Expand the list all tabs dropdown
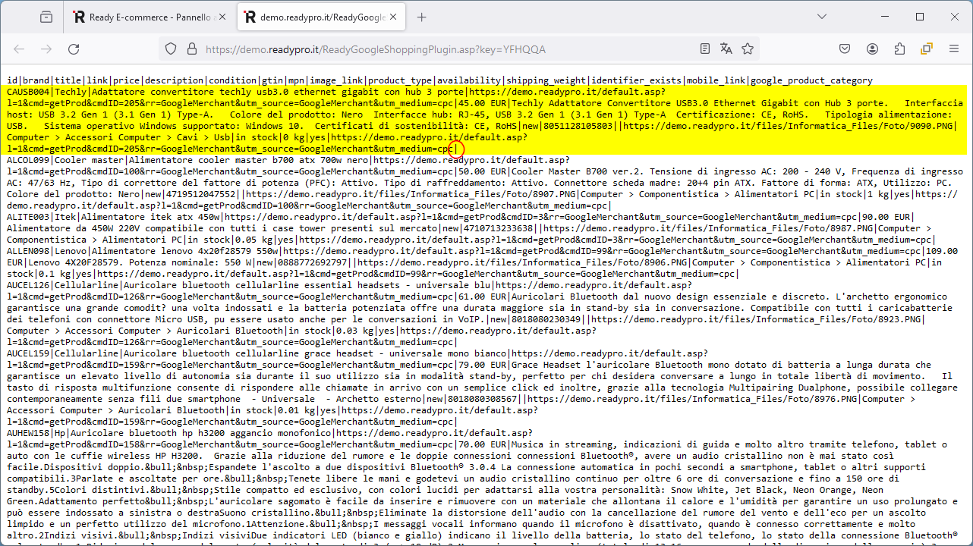Screen dimensions: 973x546 point(821,17)
